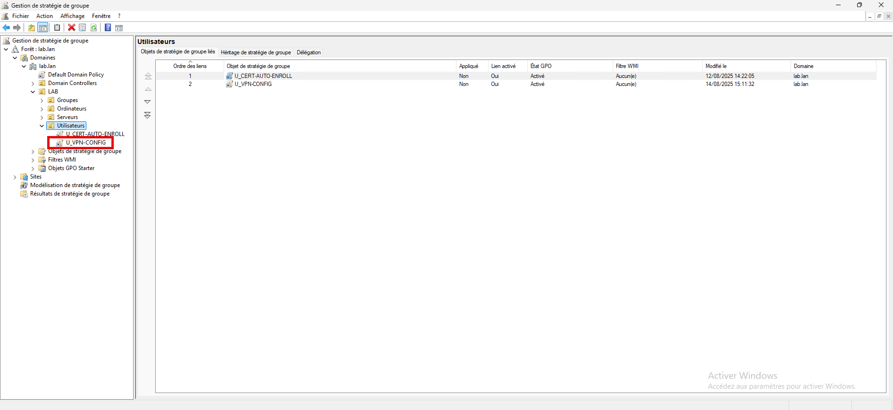Select U_VPN-CONFIG in the tree pane
Image resolution: width=893 pixels, height=410 pixels.
(85, 143)
